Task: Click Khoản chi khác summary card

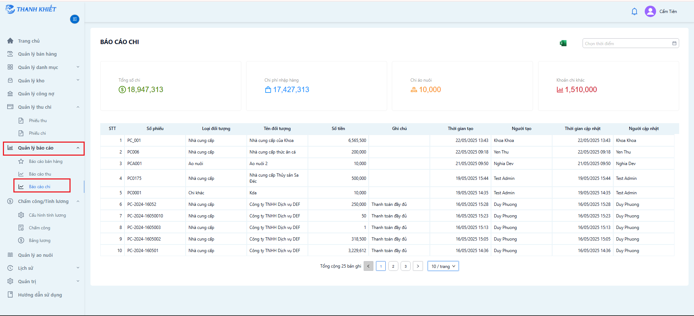Action: coord(609,86)
